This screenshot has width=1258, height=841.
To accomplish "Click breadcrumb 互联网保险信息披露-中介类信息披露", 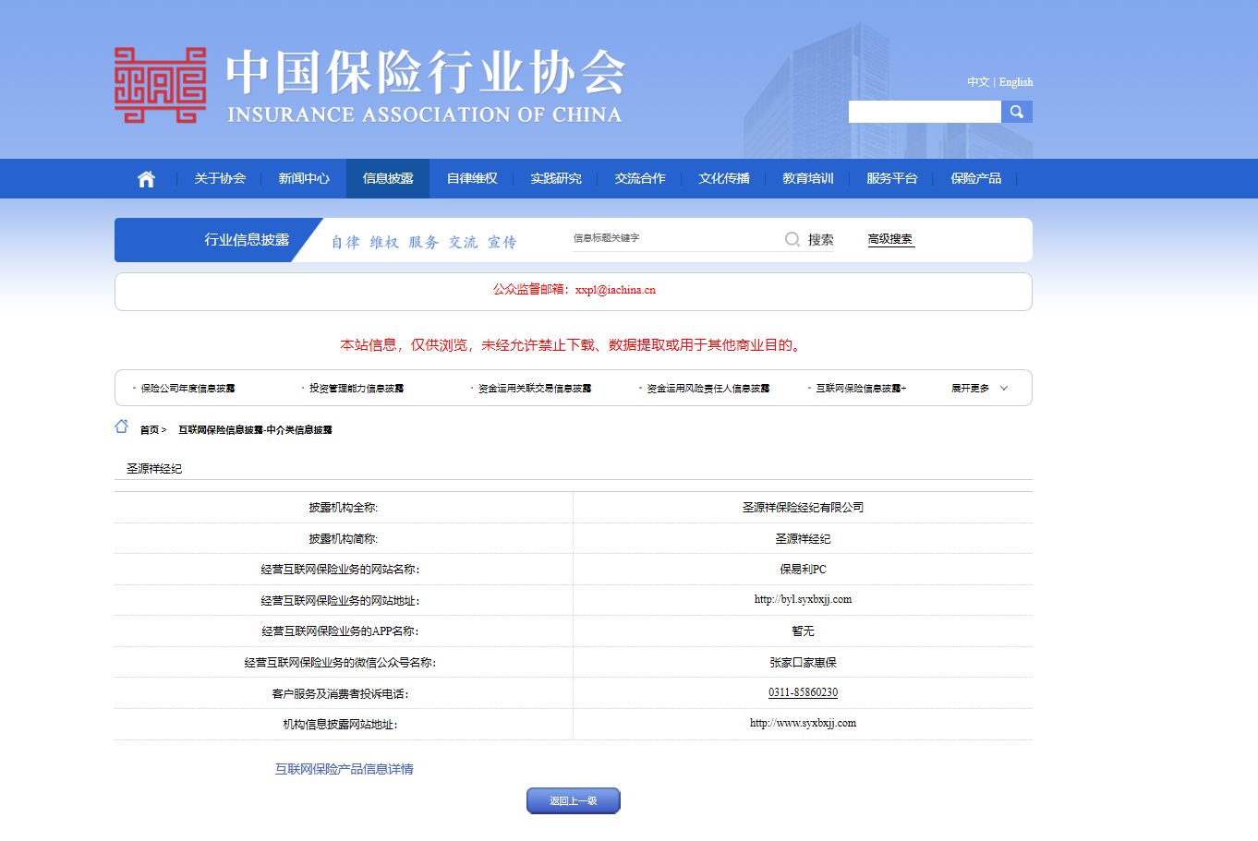I will point(255,430).
